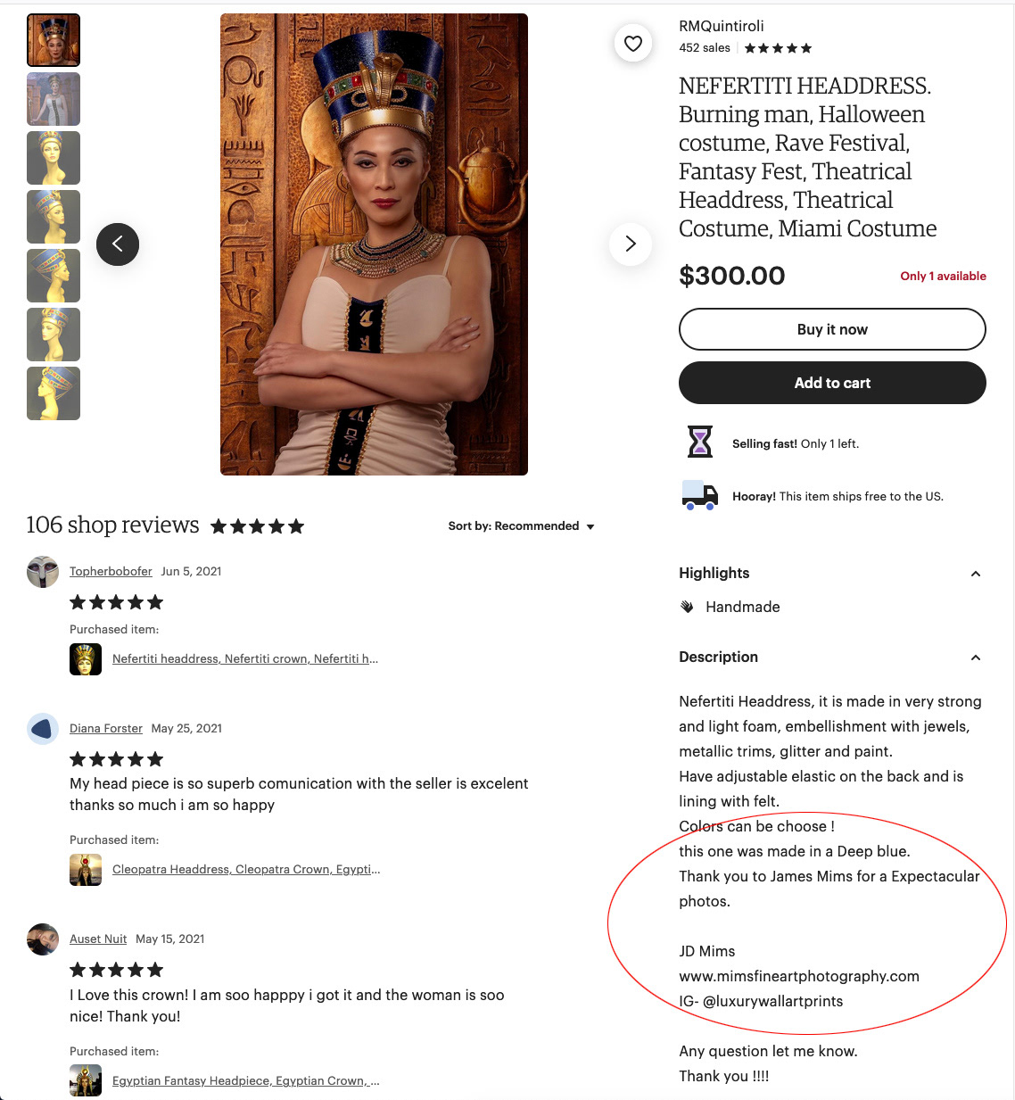Viewport: 1015px width, 1100px height.
Task: Open the RMQuintiroli shop link
Action: pos(722,26)
